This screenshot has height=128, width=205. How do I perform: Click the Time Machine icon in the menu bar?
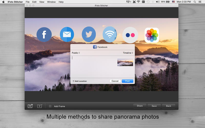[x=148, y=2]
